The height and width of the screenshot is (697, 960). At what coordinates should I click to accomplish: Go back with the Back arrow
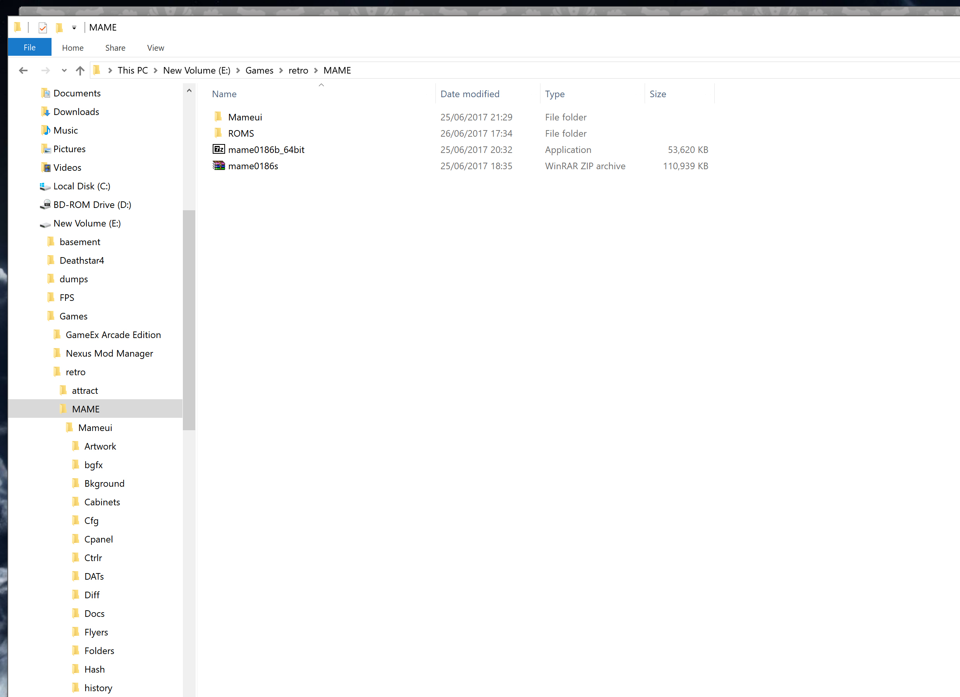point(23,70)
